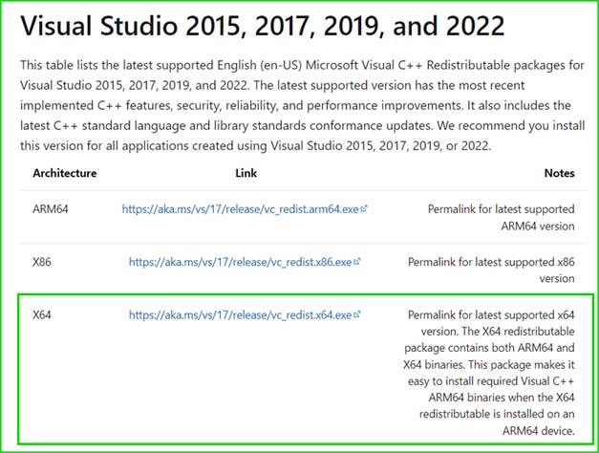Click the 'Permalink for latest supported ARM64 version' note
599x453 pixels.
pos(501,218)
